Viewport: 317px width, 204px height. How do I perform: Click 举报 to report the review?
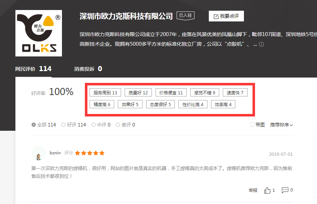(253, 190)
